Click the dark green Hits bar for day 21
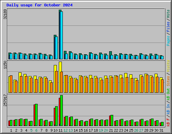Image resolution: width=172 pixels, height=134 pixels. pyautogui.click(x=111, y=53)
